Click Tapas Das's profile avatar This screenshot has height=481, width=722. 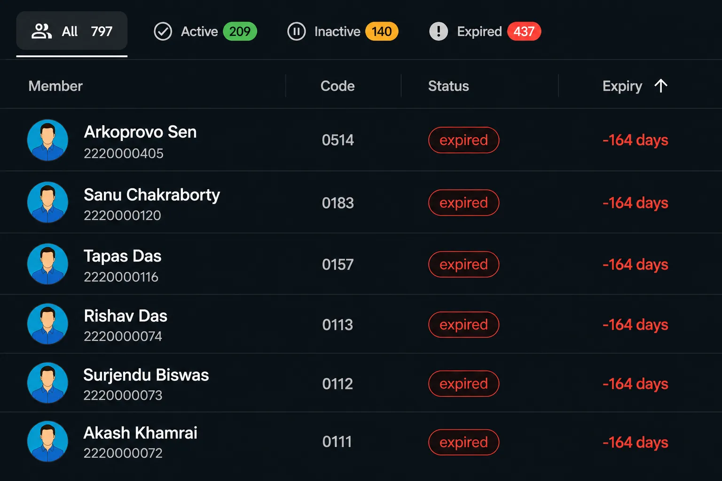pos(47,264)
